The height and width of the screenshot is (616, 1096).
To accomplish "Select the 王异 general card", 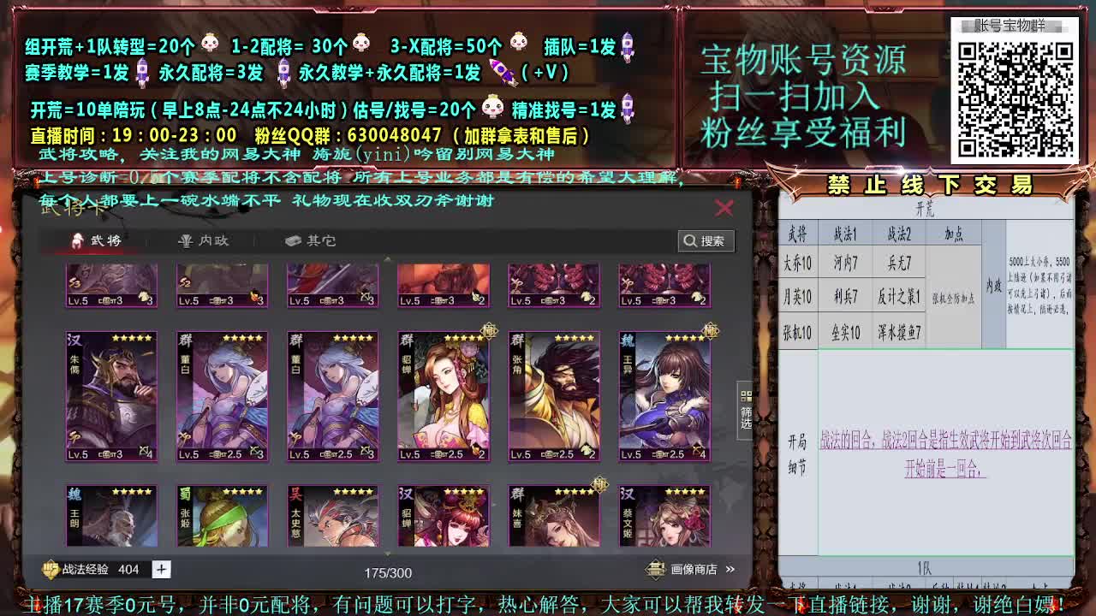I will point(664,396).
